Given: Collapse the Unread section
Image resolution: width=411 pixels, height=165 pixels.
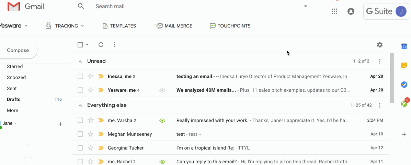Looking at the screenshot, I should [x=80, y=62].
